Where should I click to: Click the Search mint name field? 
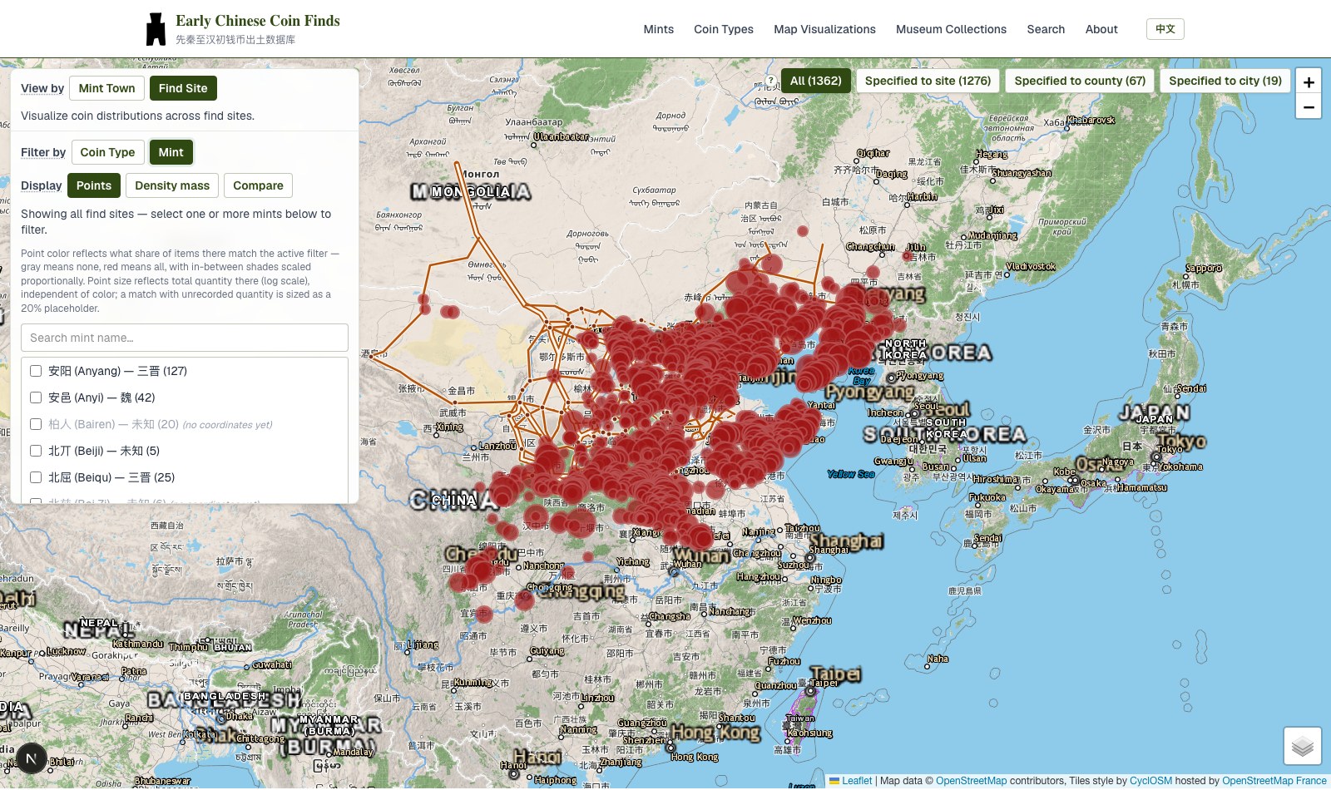tap(185, 338)
